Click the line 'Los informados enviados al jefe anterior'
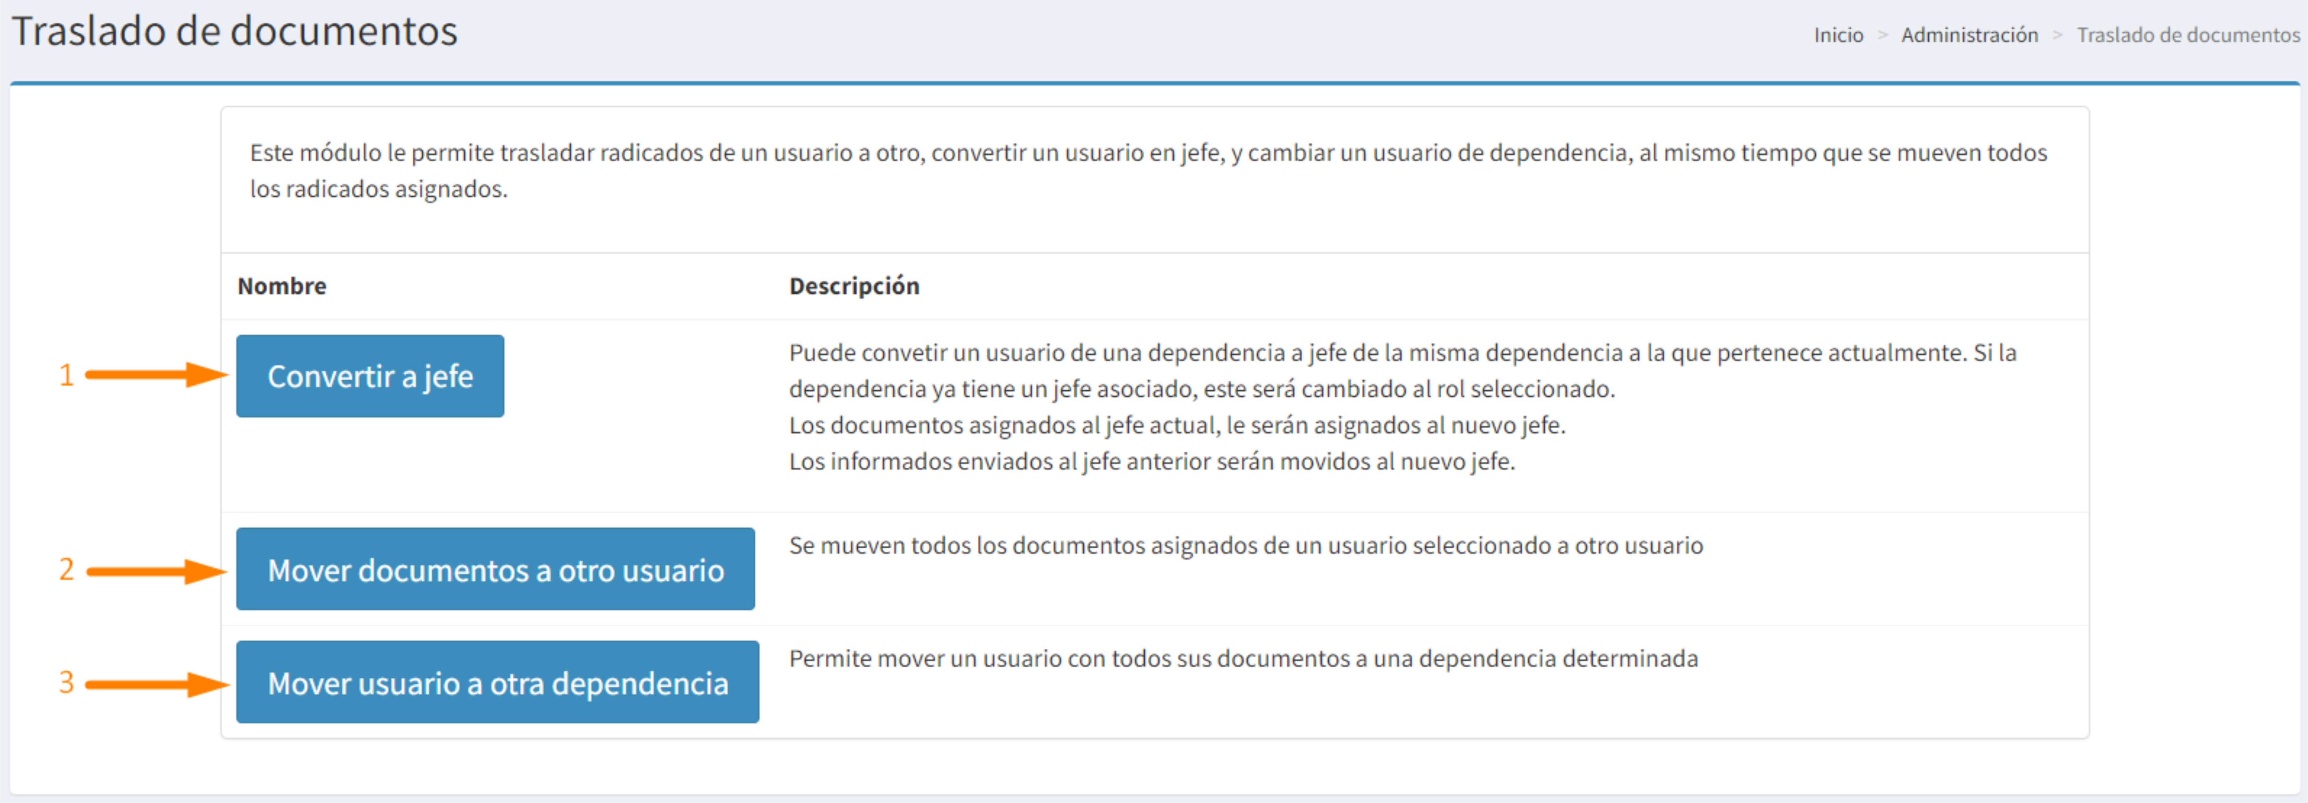 coord(1152,462)
